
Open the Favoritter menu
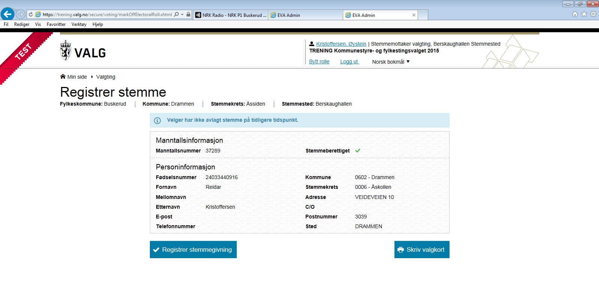pyautogui.click(x=56, y=24)
